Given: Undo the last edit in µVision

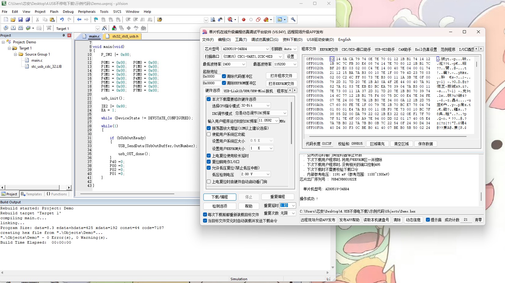Looking at the screenshot, I should [x=62, y=20].
